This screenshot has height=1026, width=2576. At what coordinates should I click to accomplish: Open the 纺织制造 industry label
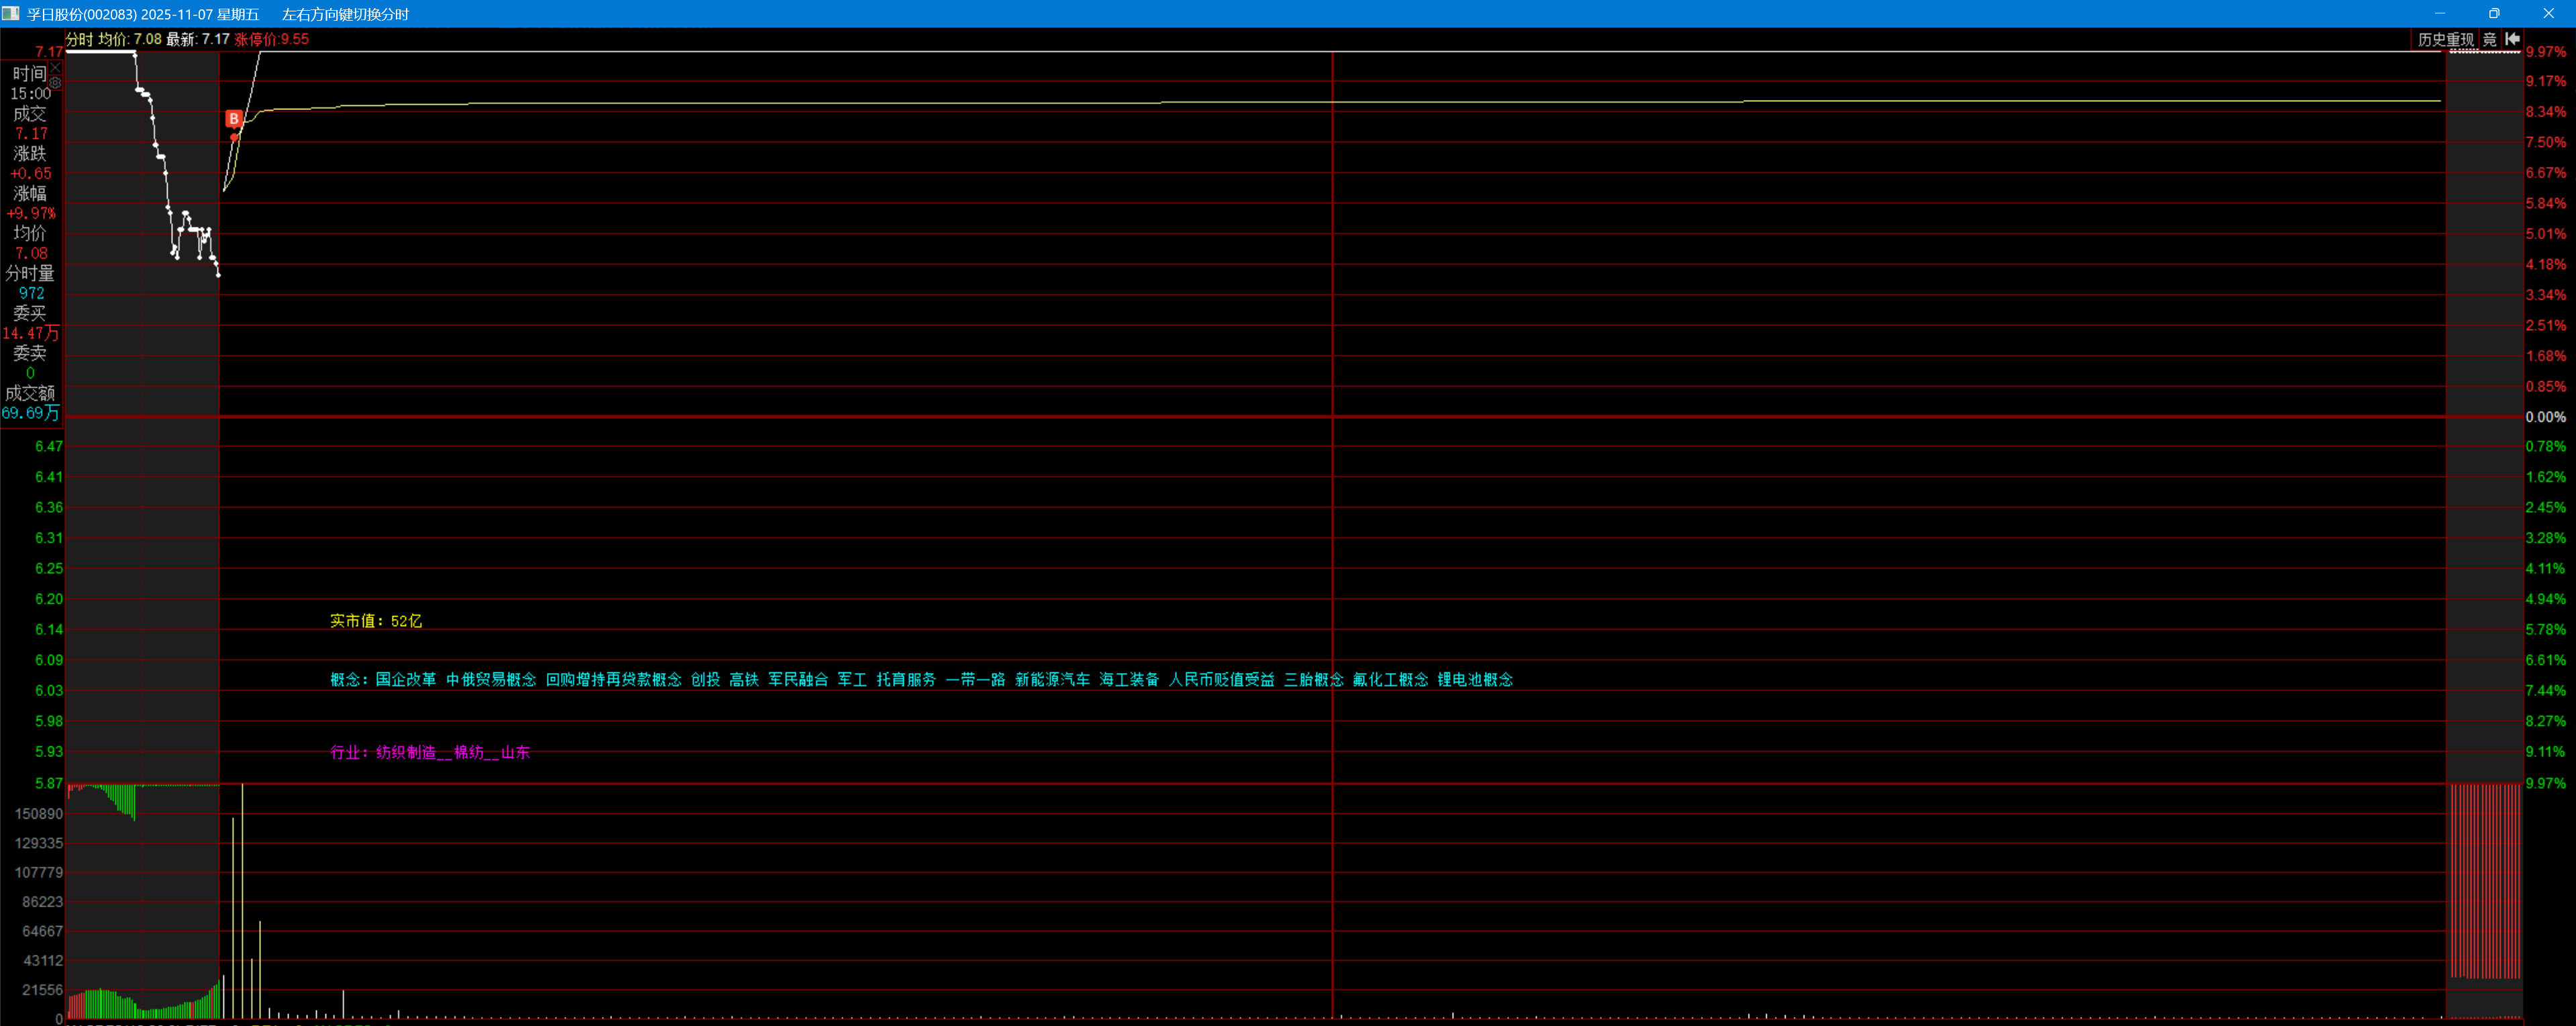[406, 752]
